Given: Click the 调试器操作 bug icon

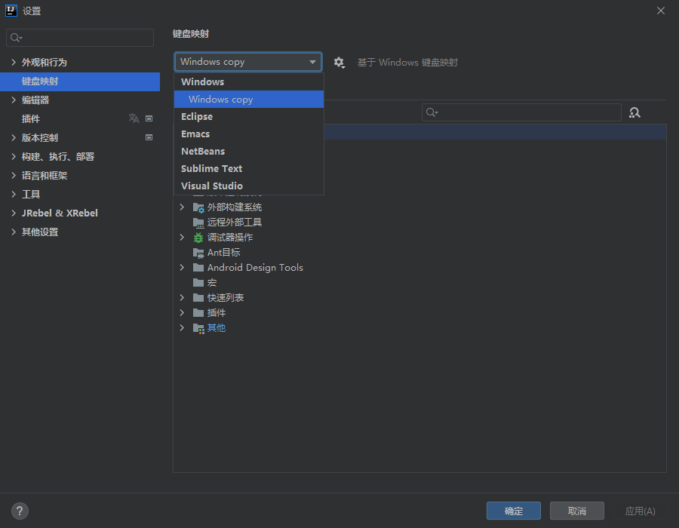Looking at the screenshot, I should [198, 238].
